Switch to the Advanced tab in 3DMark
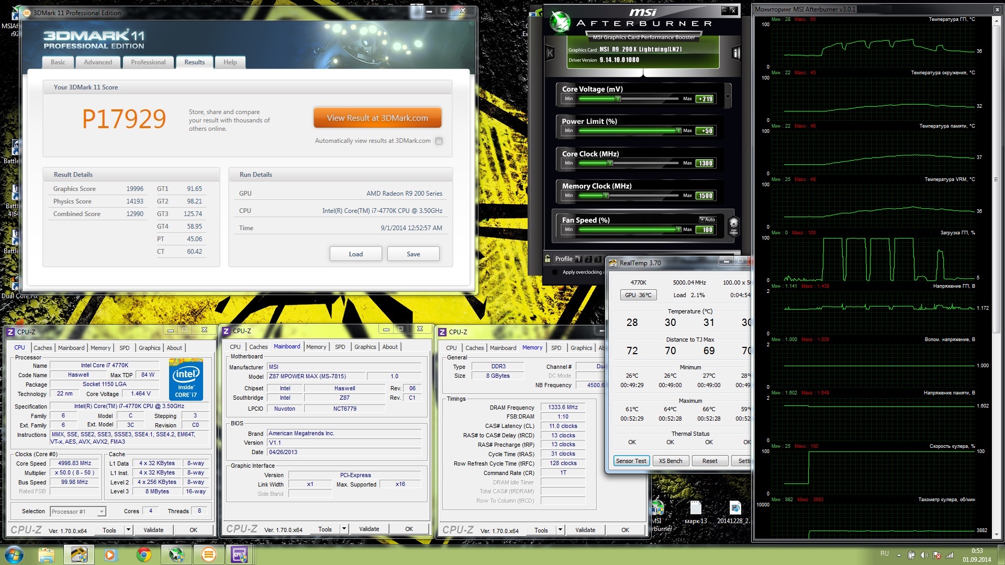 click(98, 62)
